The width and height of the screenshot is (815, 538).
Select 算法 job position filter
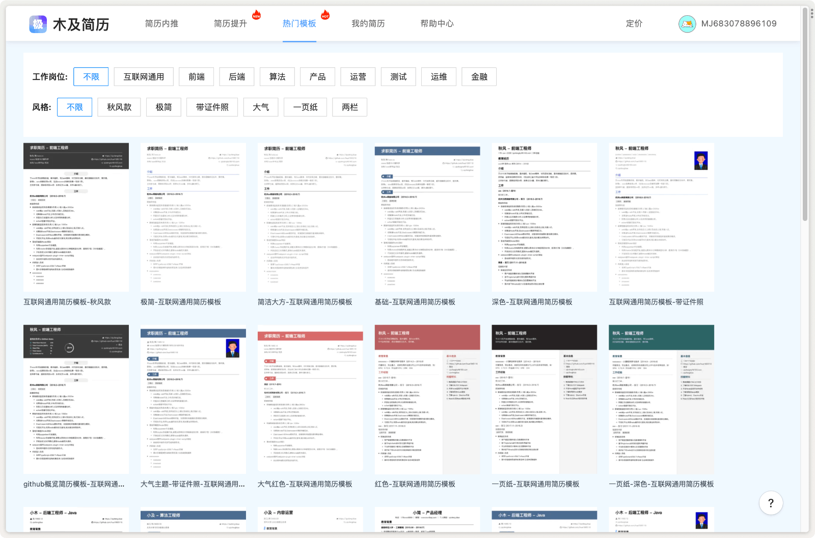(277, 77)
